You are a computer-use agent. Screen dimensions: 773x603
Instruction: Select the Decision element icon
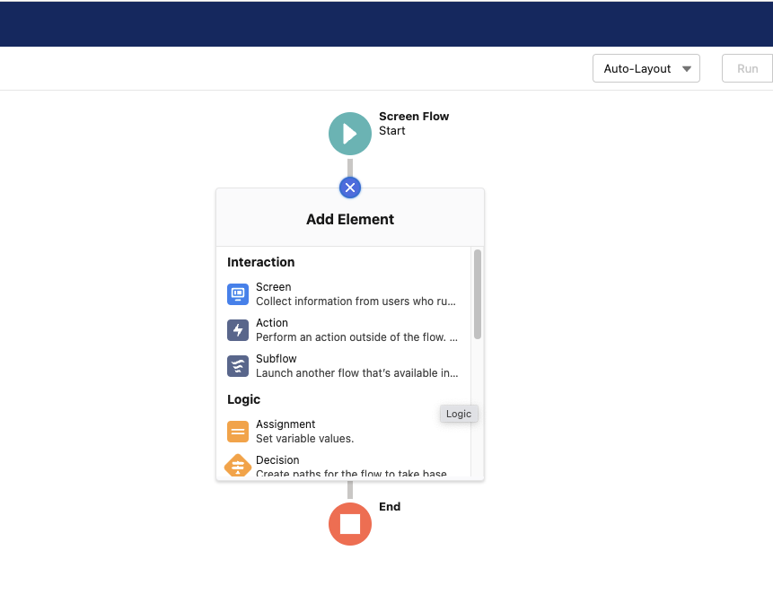click(237, 466)
